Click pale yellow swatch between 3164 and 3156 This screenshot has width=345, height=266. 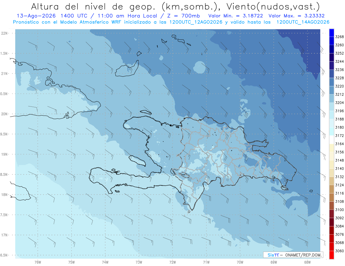click(331, 148)
